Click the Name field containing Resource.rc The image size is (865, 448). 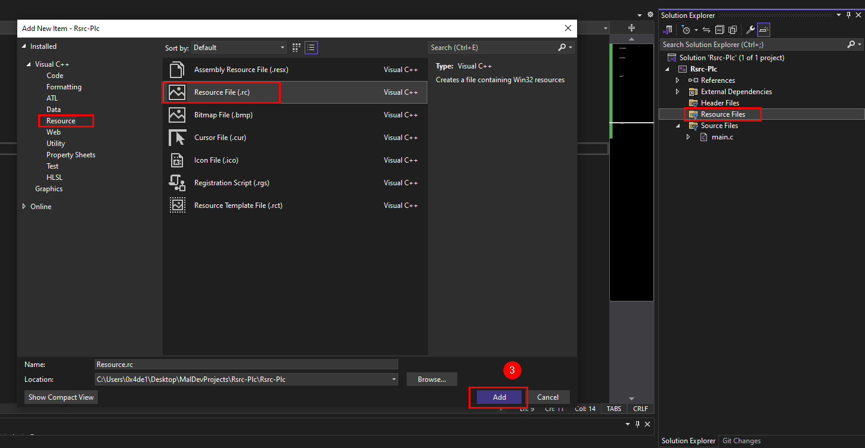(x=246, y=364)
